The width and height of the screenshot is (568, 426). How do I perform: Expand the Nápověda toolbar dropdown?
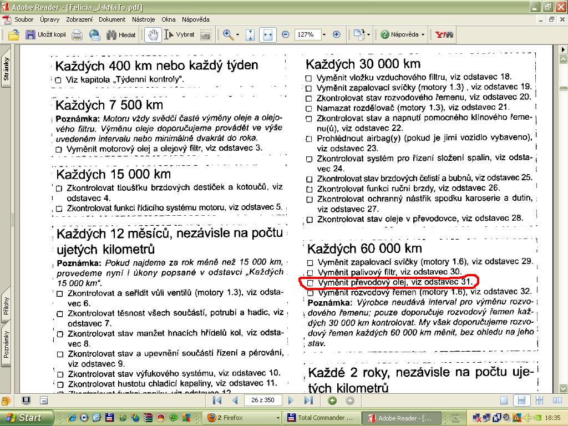(423, 34)
